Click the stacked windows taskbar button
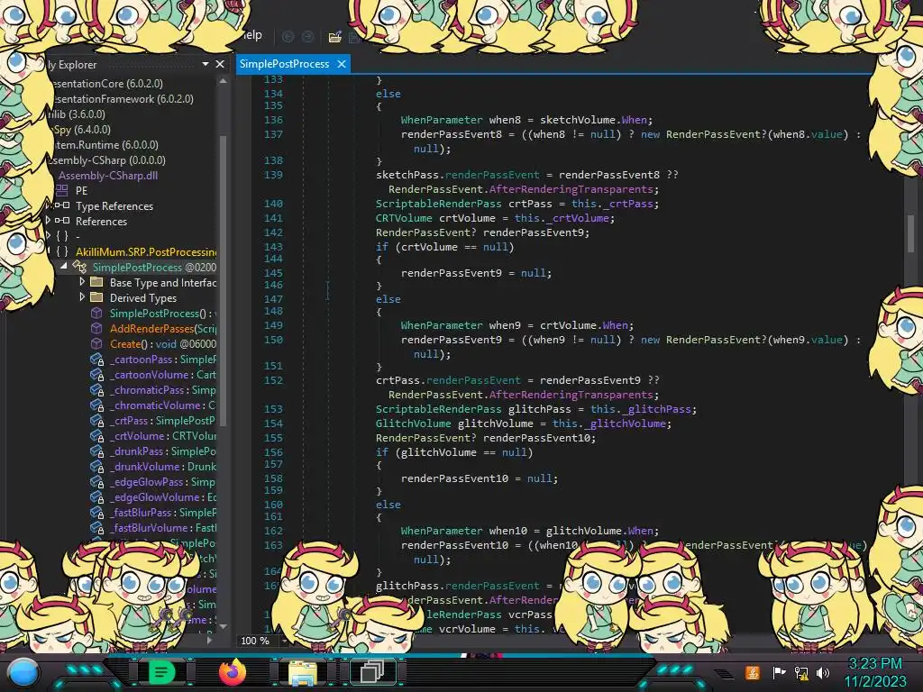 pos(372,672)
